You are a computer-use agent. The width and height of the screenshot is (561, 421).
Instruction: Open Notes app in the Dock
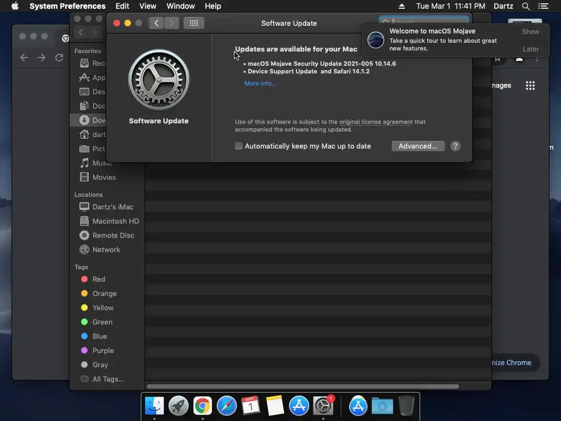pyautogui.click(x=275, y=406)
